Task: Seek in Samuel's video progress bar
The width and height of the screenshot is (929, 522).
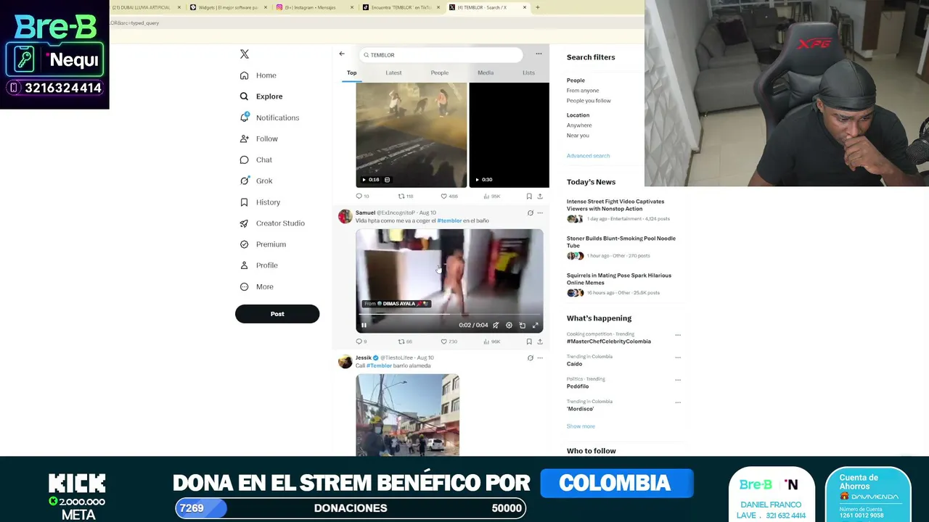Action: pos(449,315)
